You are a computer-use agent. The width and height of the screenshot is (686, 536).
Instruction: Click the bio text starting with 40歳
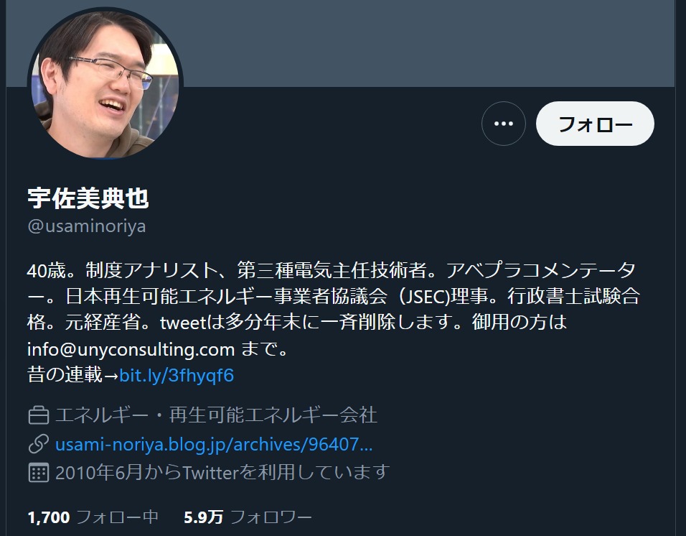tap(334, 310)
